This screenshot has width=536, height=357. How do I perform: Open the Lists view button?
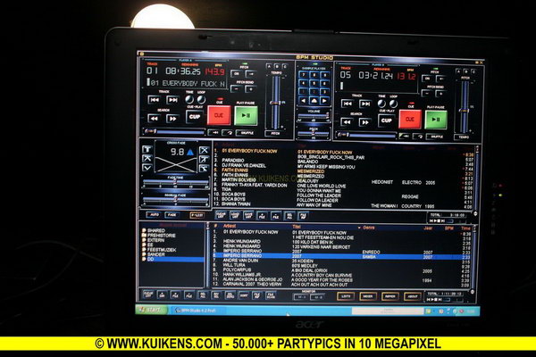tap(346, 296)
